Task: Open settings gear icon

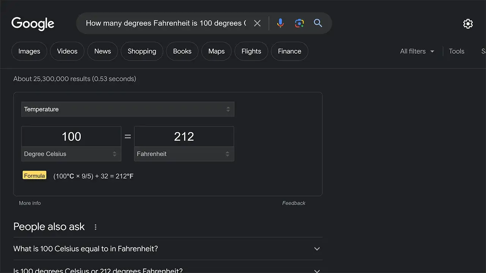Action: pyautogui.click(x=468, y=24)
